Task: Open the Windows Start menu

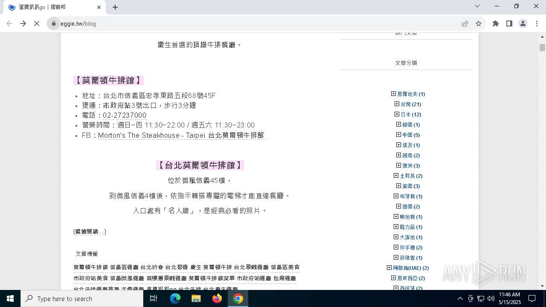Action: (10, 298)
